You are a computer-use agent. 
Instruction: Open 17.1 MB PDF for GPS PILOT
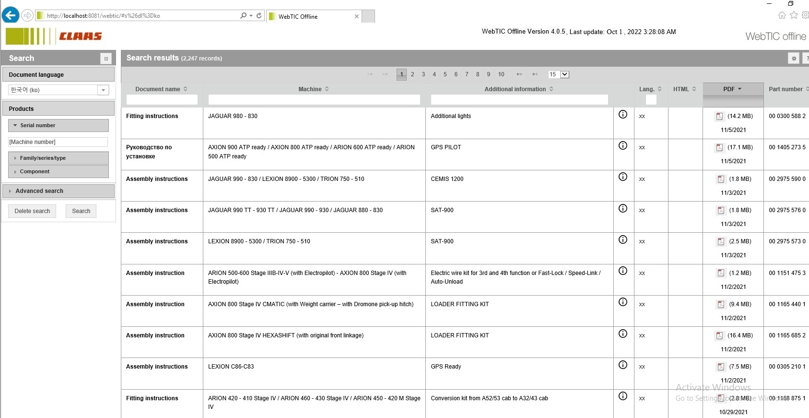719,147
